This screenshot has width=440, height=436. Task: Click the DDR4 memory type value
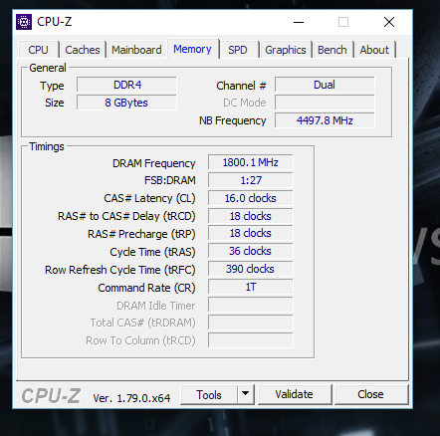click(126, 85)
